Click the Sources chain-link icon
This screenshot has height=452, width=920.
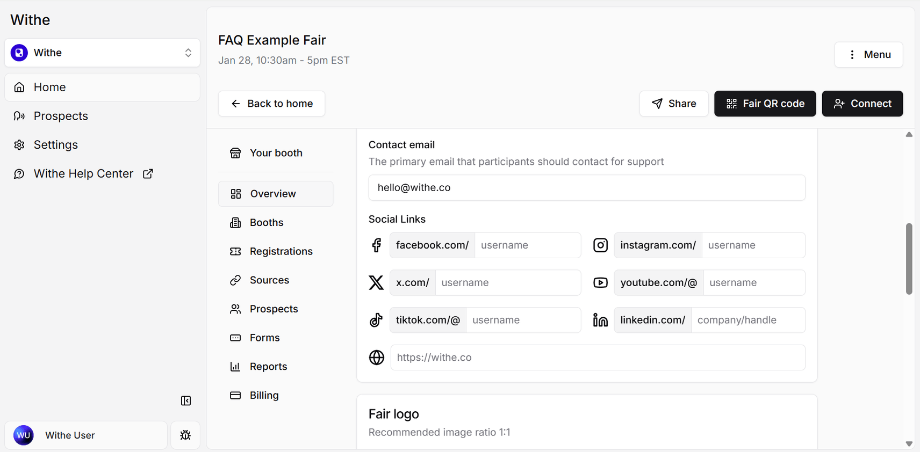[x=235, y=280]
